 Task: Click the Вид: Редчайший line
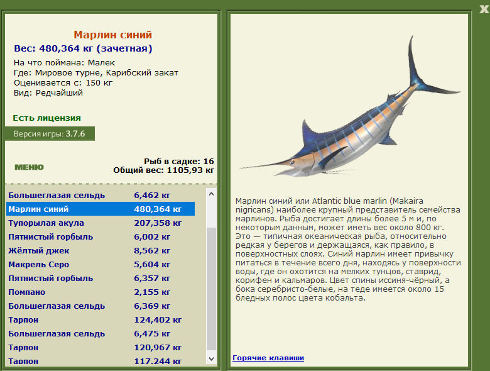pos(48,93)
